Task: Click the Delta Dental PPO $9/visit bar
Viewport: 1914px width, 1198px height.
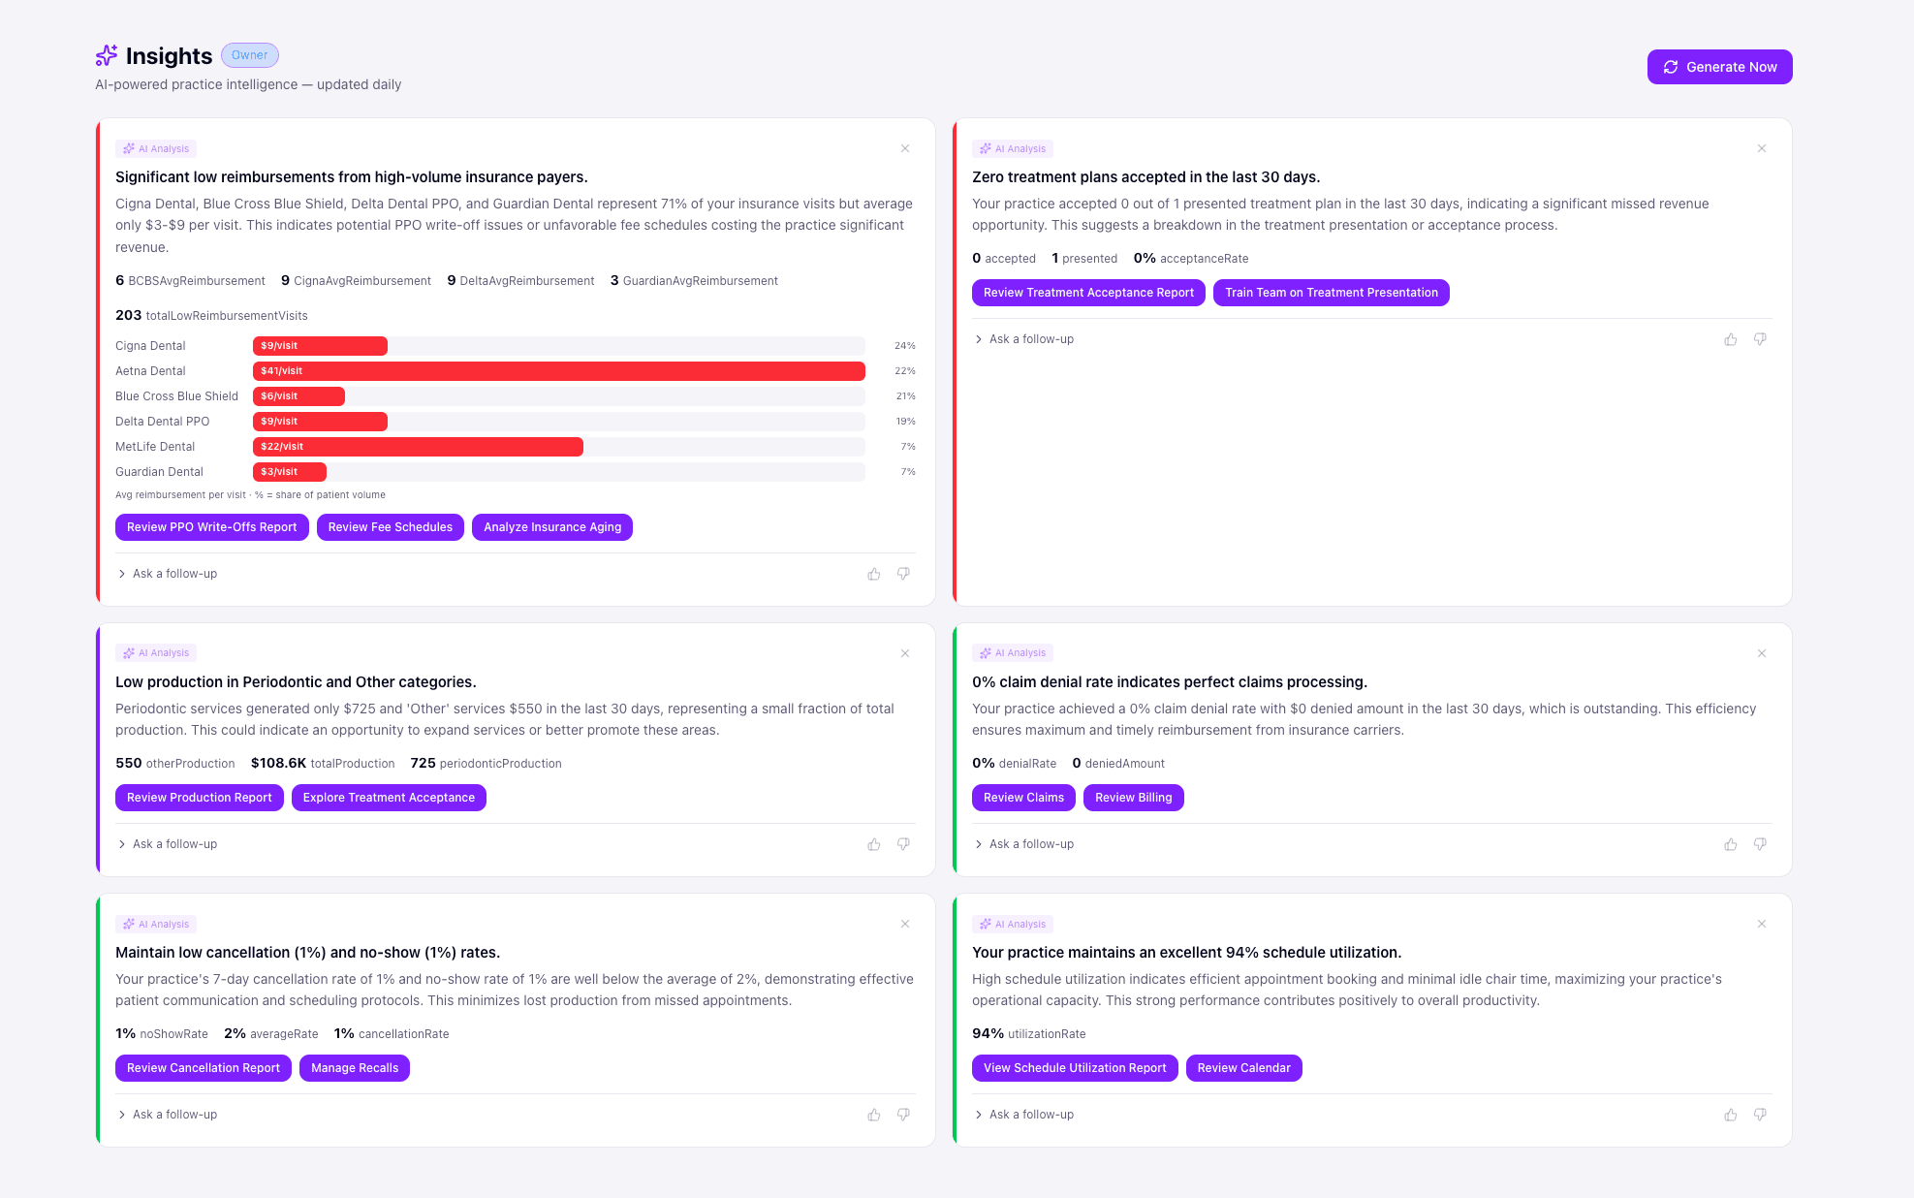Action: point(320,422)
